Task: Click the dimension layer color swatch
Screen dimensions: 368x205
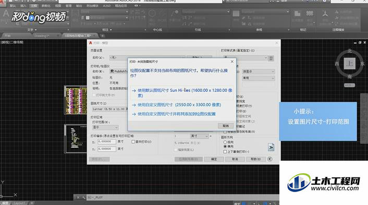Action: 88,18
